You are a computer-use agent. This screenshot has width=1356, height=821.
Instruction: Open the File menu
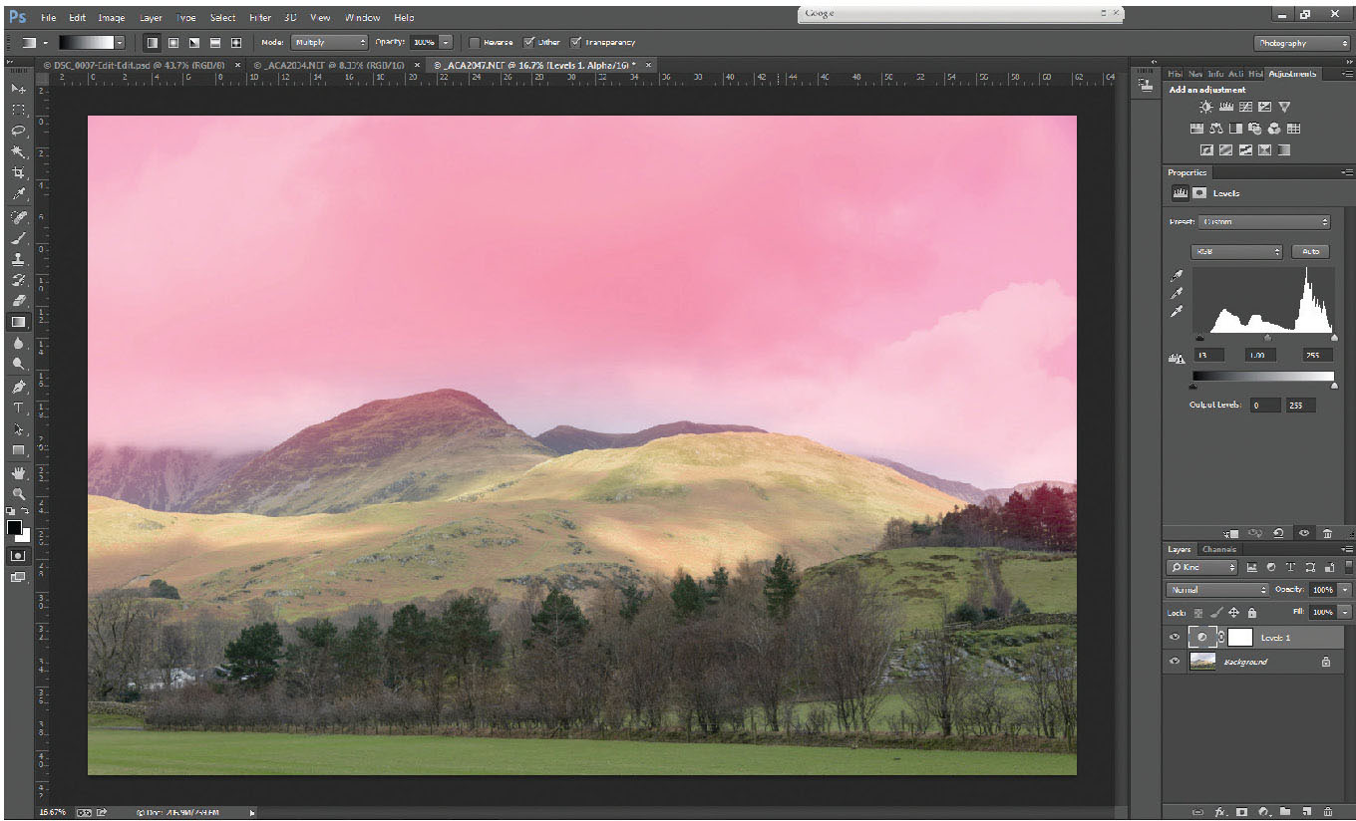click(49, 18)
